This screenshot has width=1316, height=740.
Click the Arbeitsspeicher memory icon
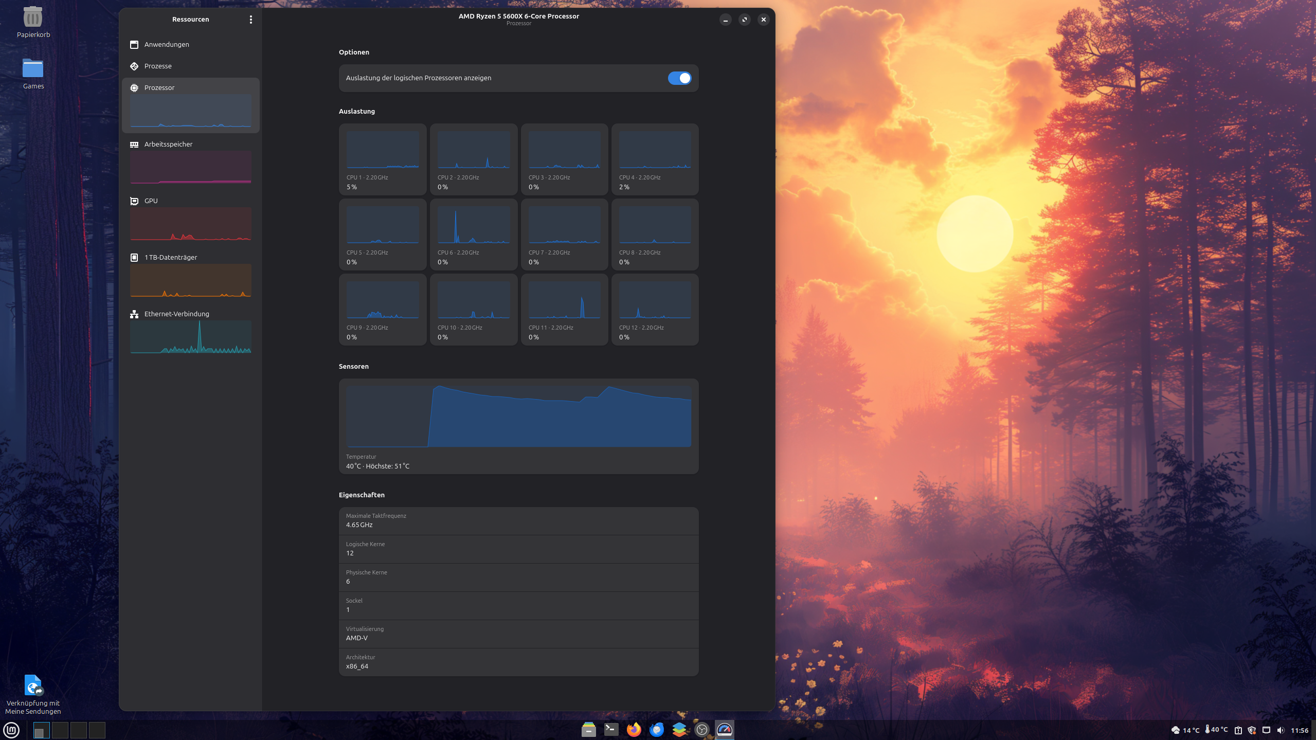134,145
